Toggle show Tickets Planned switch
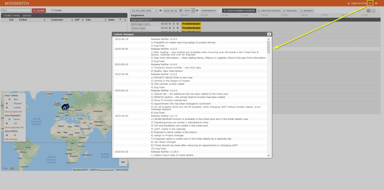The width and height of the screenshot is (384, 190). click(9, 104)
